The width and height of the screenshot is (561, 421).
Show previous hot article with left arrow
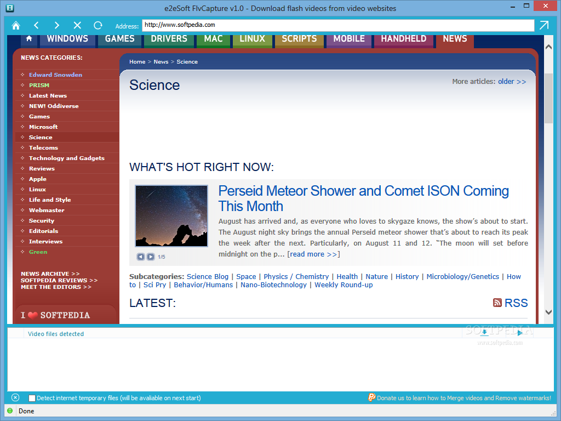[x=141, y=257]
